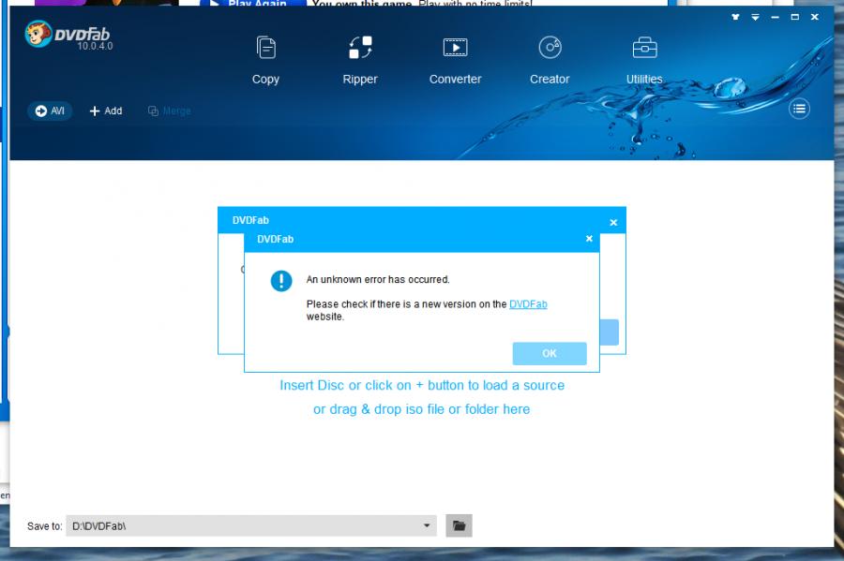Browse output folder with the folder icon
The image size is (844, 561).
[x=460, y=525]
